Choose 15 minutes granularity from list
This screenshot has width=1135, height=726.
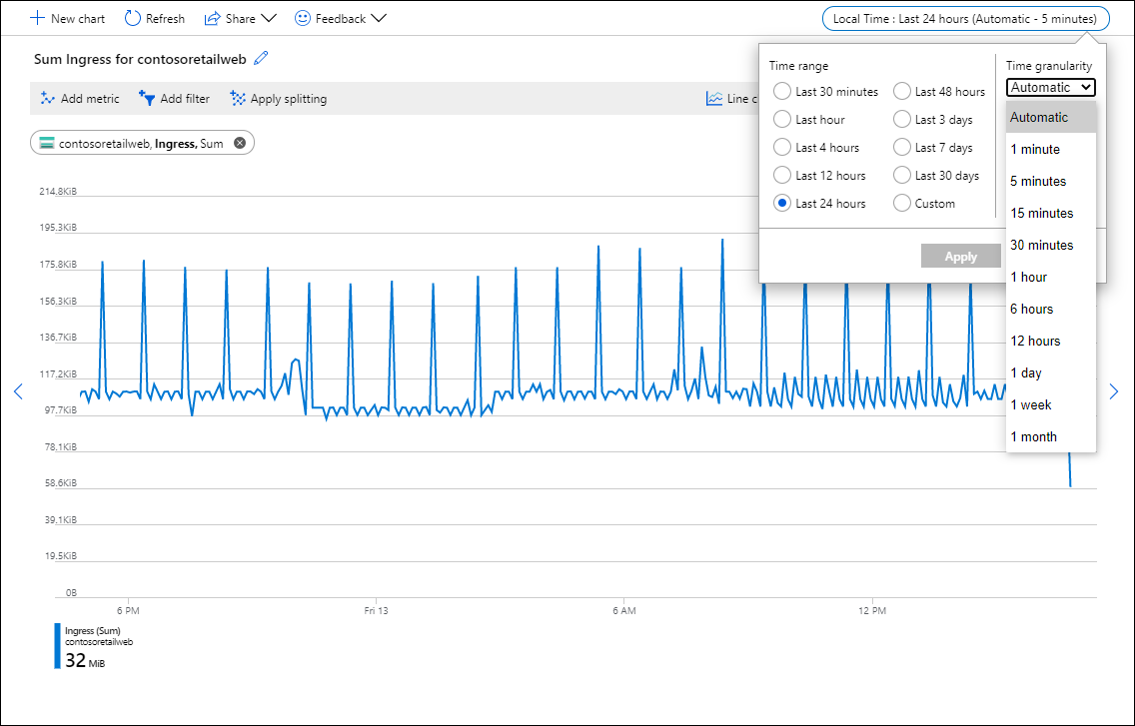pos(1041,213)
